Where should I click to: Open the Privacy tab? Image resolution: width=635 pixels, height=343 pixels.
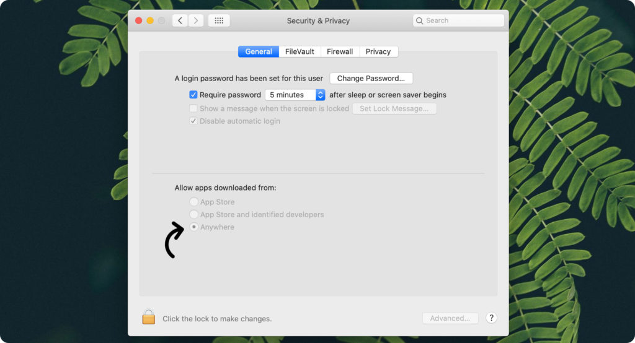point(378,51)
